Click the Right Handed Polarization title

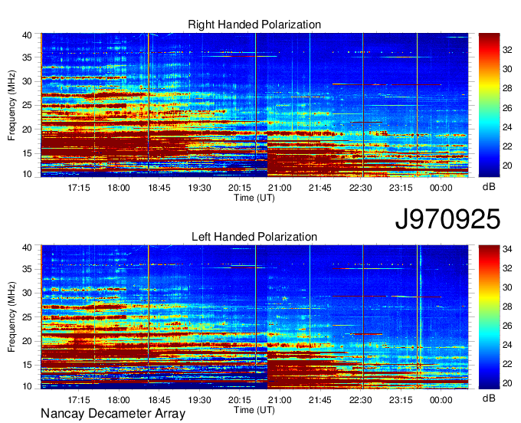[x=254, y=25]
